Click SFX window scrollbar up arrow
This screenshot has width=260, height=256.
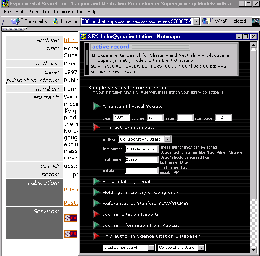click(x=254, y=44)
